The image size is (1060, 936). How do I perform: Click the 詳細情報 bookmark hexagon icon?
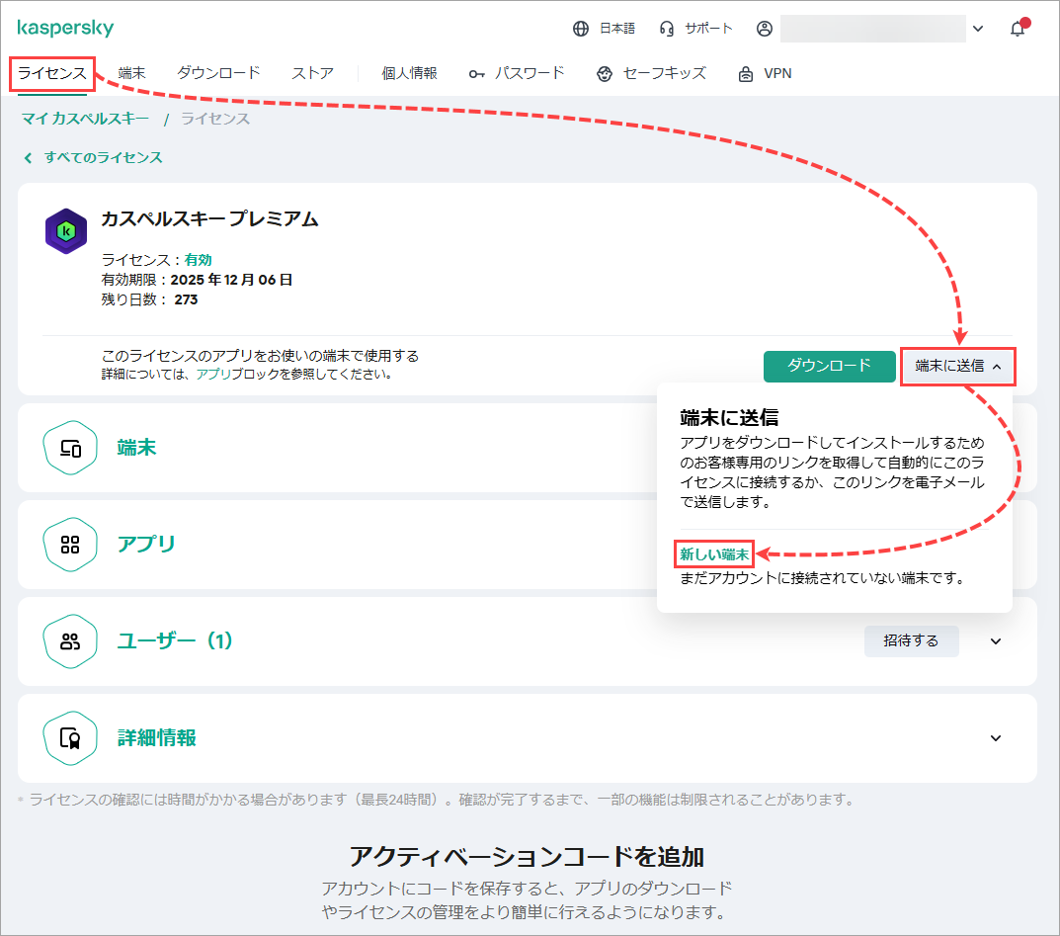[69, 737]
